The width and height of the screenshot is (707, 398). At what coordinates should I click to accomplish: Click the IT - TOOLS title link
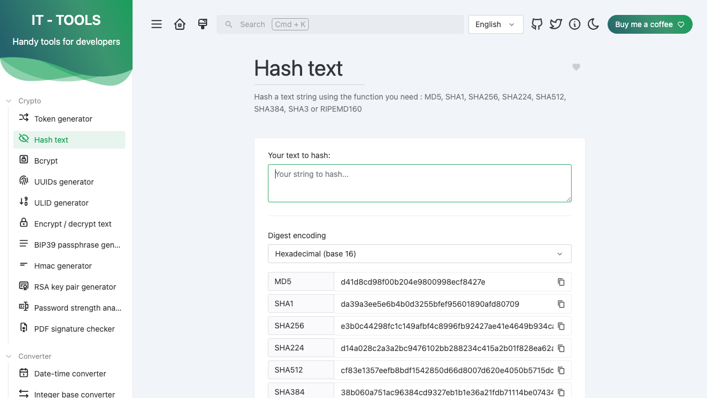coord(66,20)
